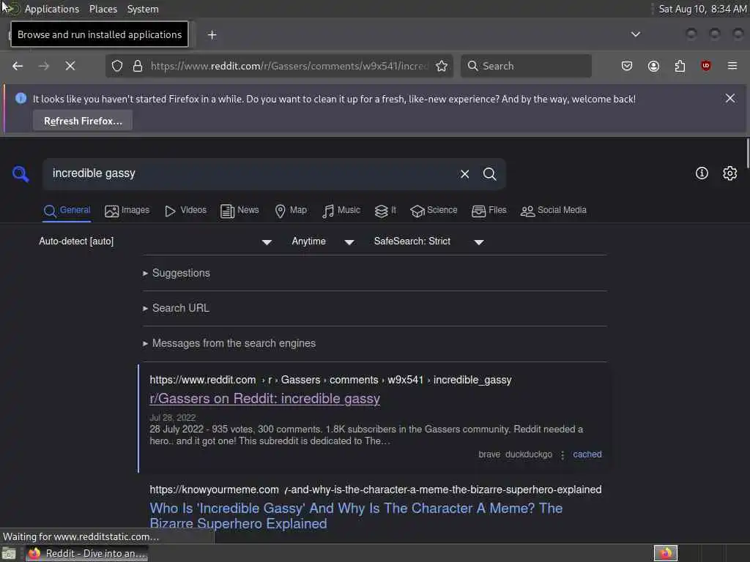Expand the Suggestions section
Screen dimensions: 750x562
176,273
